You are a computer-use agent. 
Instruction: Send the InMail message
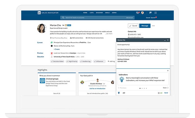pos(166,93)
